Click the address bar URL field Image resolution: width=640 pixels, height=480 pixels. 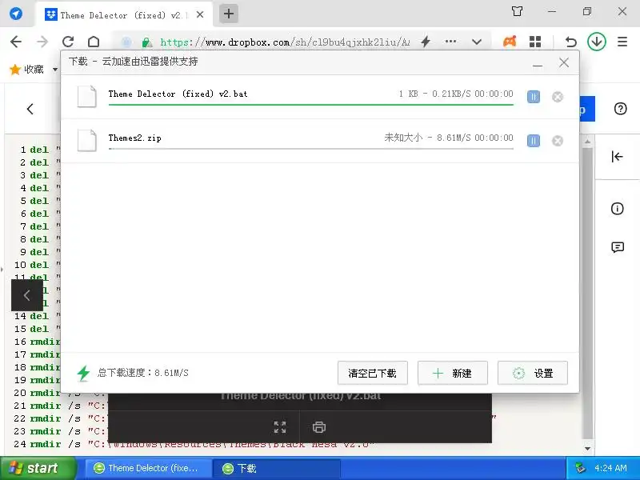click(284, 42)
